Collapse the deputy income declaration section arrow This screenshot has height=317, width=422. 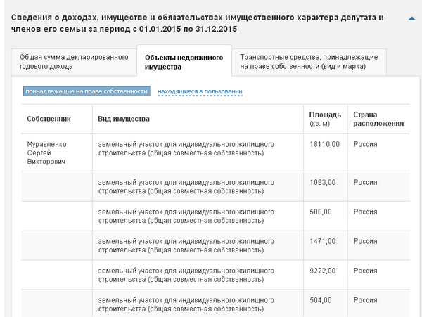pos(411,20)
